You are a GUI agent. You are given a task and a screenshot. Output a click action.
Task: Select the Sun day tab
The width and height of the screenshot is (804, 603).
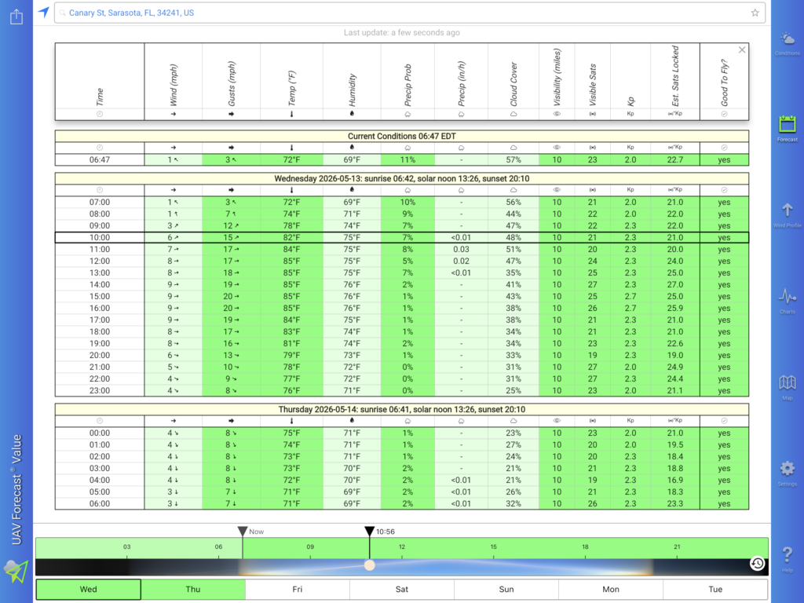pyautogui.click(x=506, y=589)
